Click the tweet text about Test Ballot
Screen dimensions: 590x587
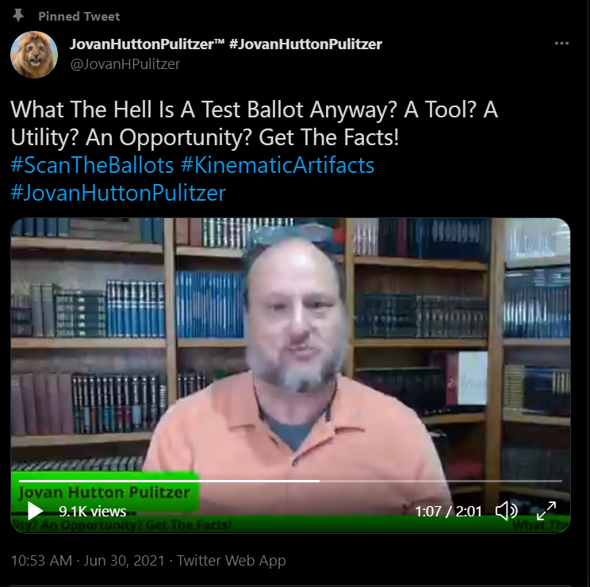254,123
